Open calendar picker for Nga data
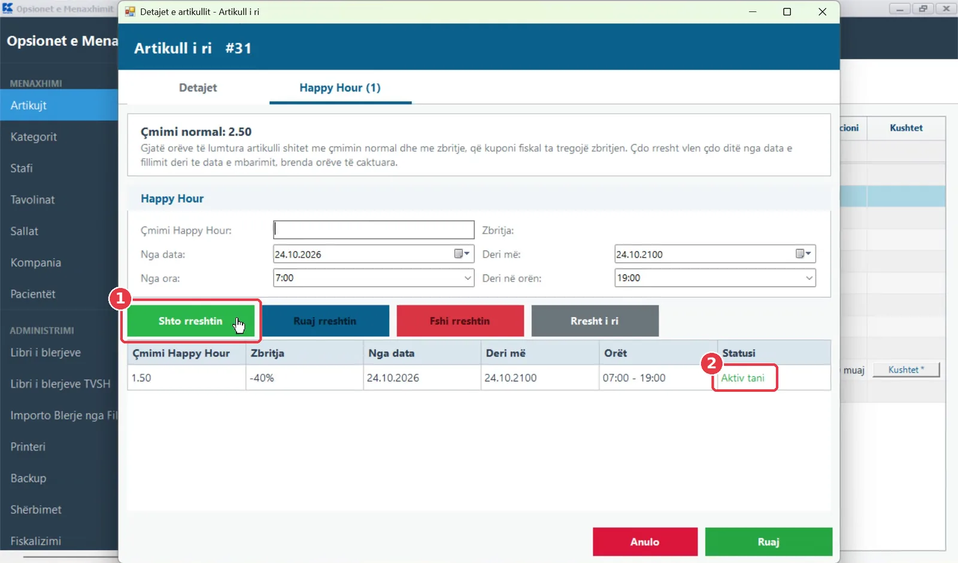Viewport: 958px width, 563px height. 462,254
